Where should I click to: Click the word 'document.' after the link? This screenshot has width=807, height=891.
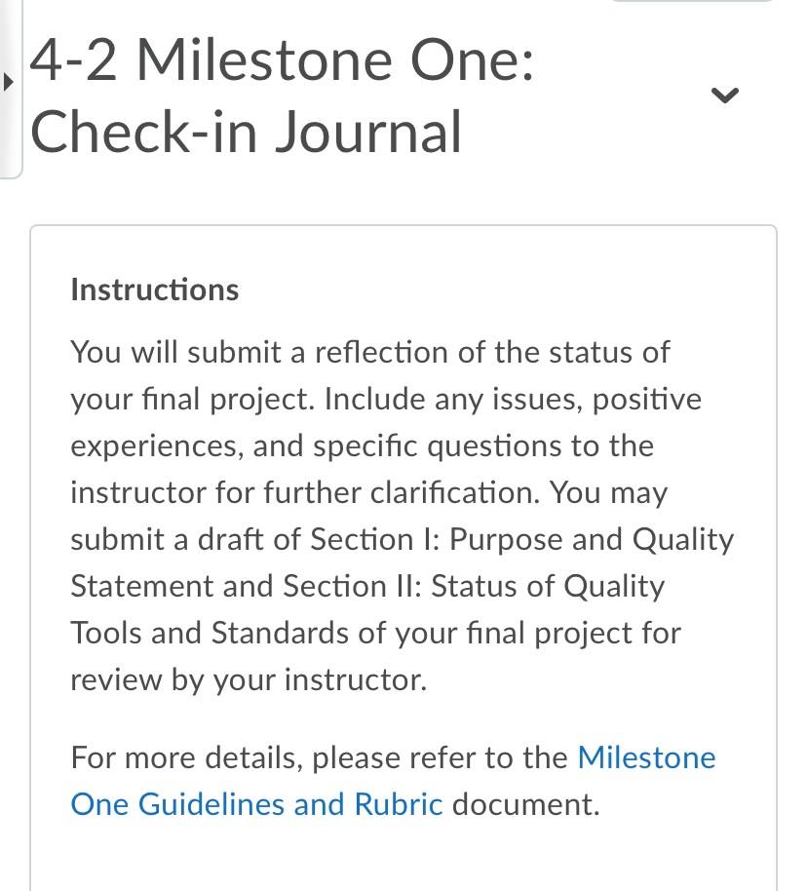(x=526, y=804)
